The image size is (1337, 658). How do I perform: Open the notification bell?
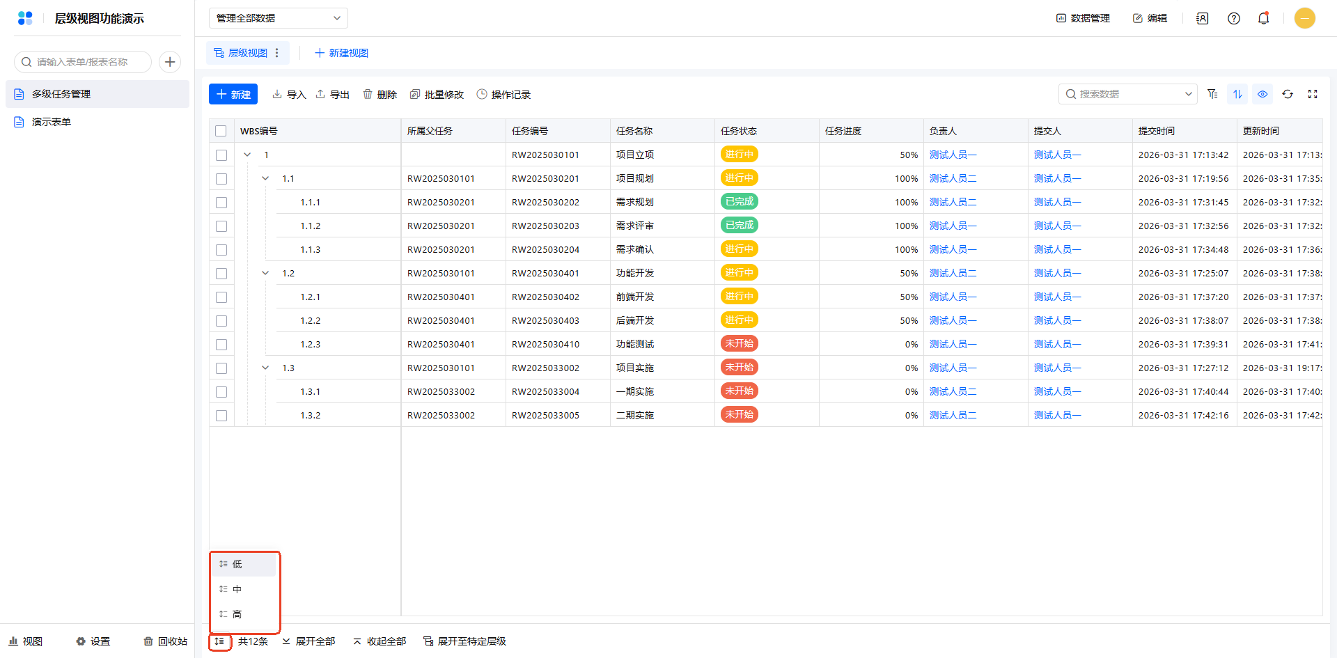(x=1263, y=18)
